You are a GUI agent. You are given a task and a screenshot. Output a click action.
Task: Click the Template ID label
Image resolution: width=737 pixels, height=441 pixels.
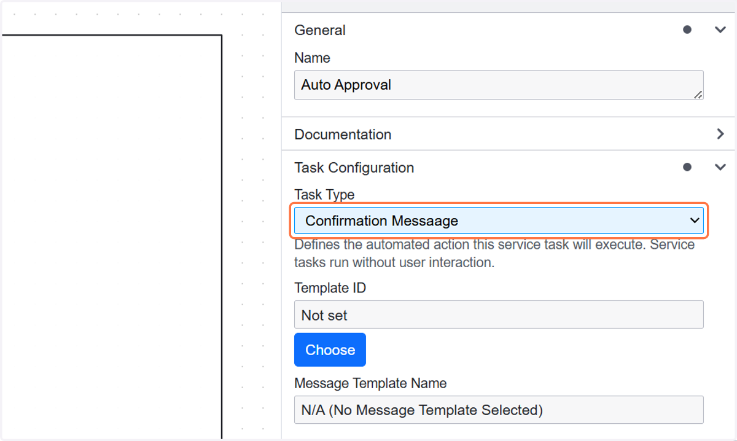coord(330,288)
